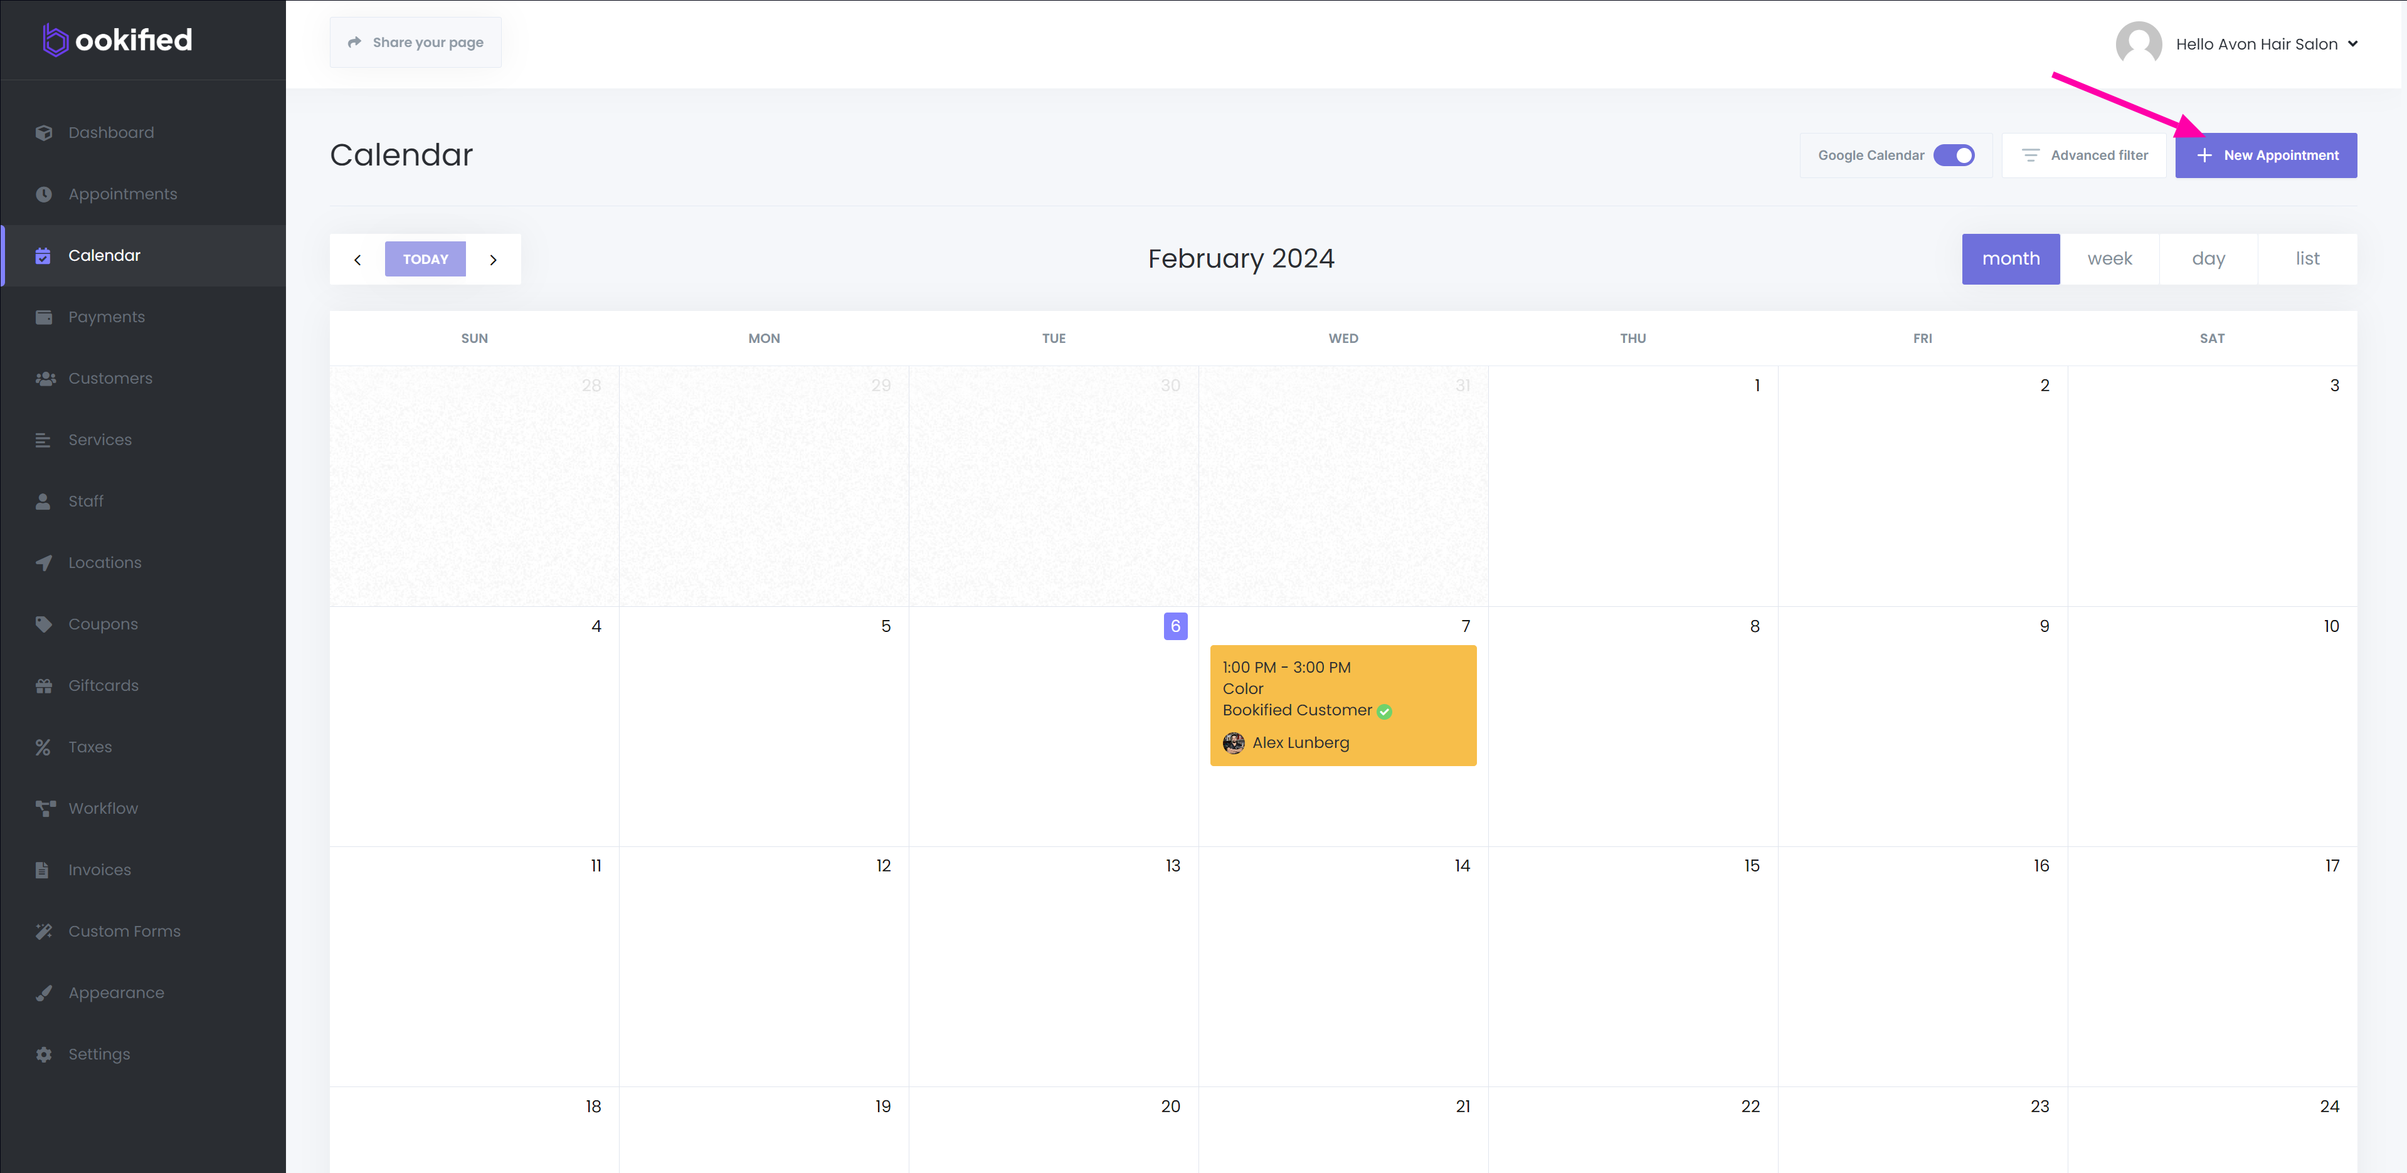
Task: Click the Google Calendar label
Action: 1871,155
